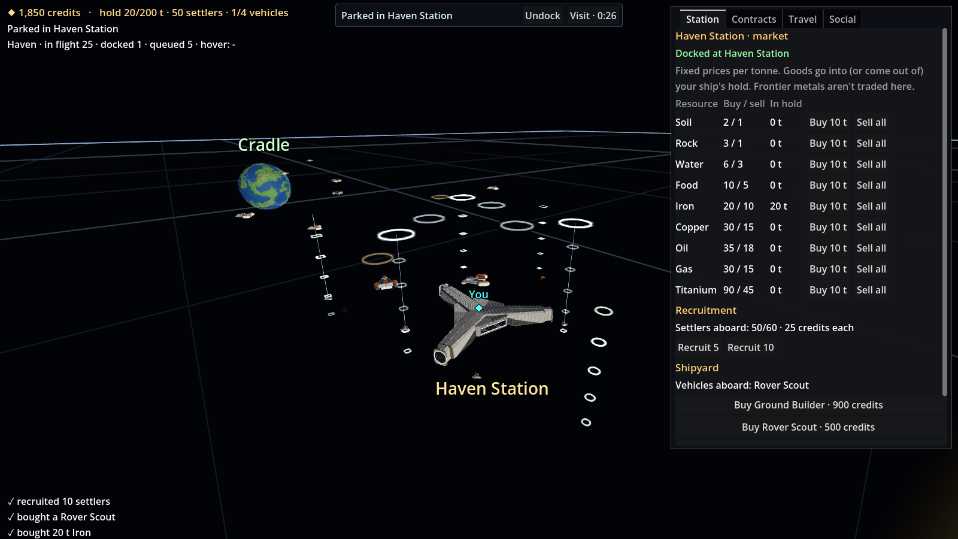Screen dimensions: 958x539
Task: Buy 10 t of Titanium
Action: tap(828, 290)
